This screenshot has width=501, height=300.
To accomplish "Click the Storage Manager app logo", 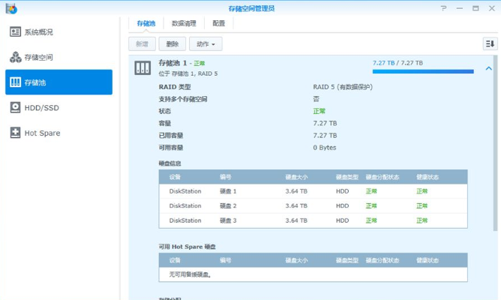I will coord(11,9).
